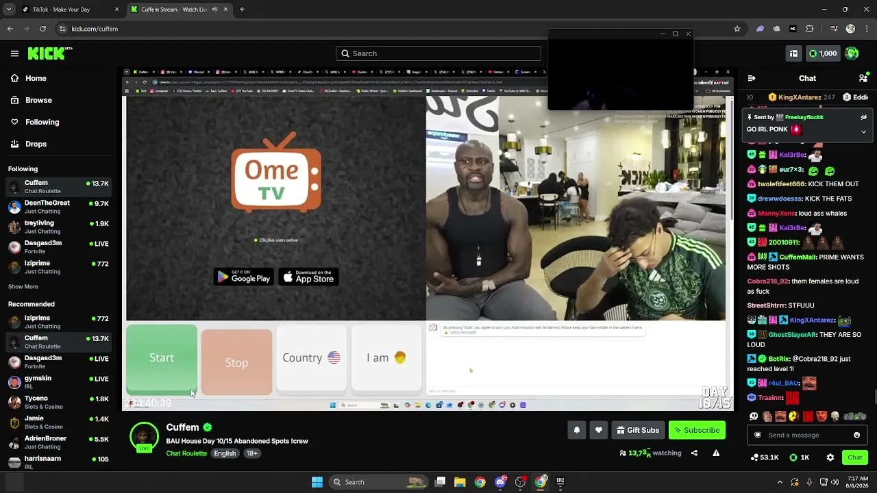
Task: Click the App Store badge in OmeTV
Action: pos(308,277)
